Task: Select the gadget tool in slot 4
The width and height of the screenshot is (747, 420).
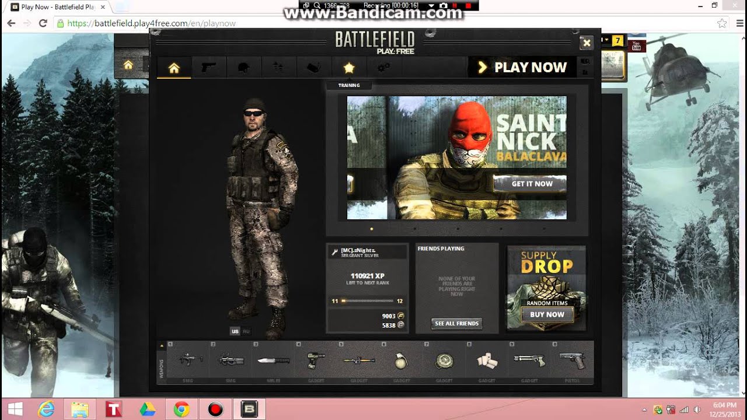Action: tap(316, 361)
